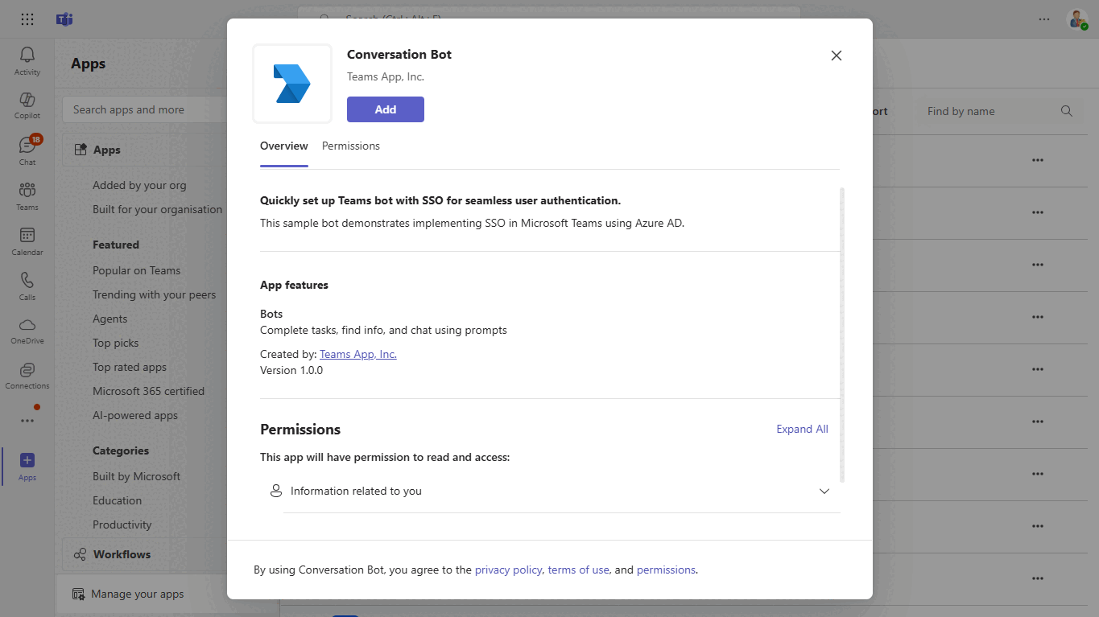
Task: Open the privacy policy link
Action: [x=508, y=570]
